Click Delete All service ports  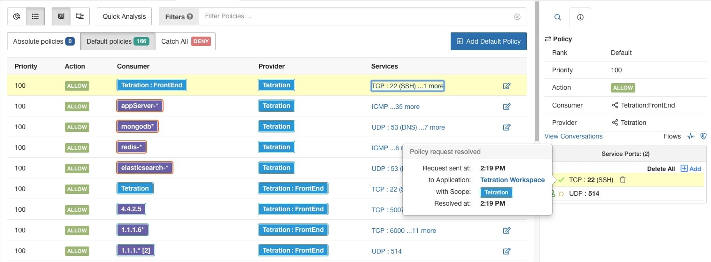tap(661, 169)
